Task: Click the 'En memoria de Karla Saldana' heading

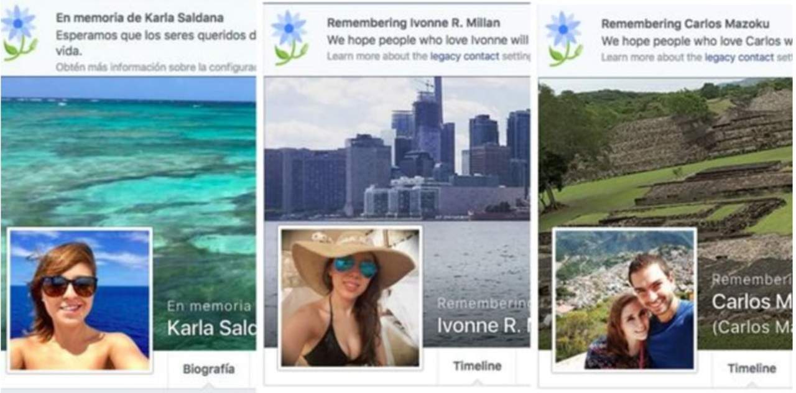Action: click(139, 18)
